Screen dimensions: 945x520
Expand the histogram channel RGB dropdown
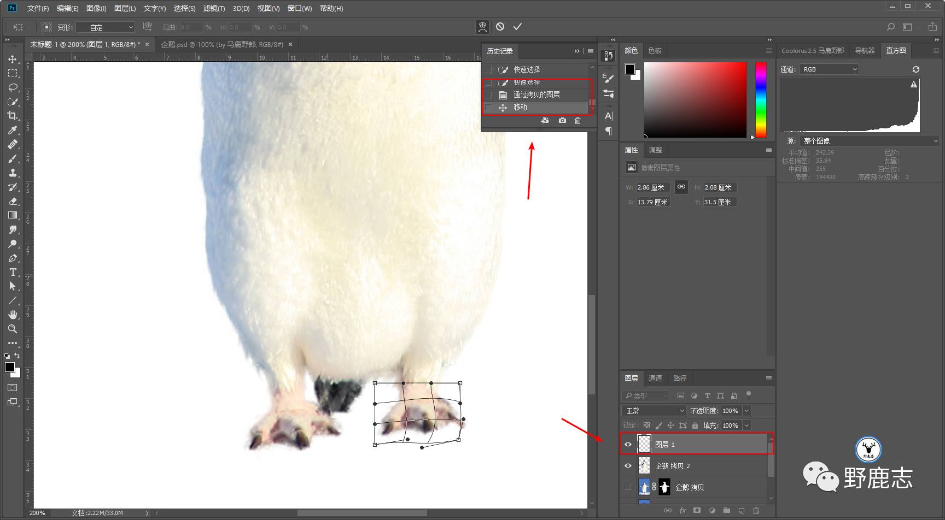coord(829,69)
